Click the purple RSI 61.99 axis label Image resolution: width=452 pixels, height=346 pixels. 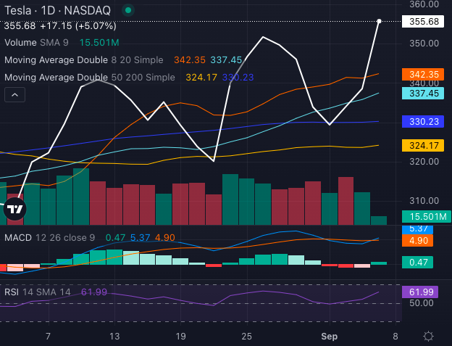tap(424, 292)
